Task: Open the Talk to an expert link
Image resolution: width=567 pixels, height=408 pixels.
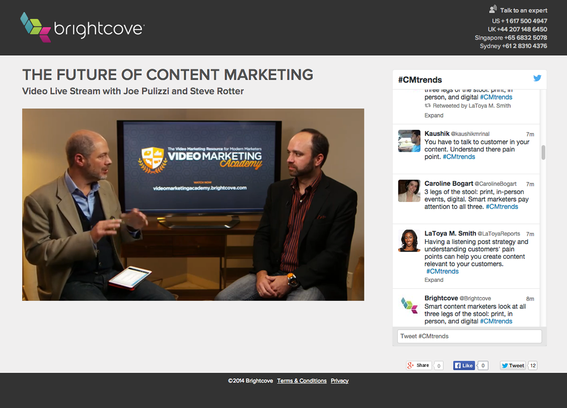Action: (x=518, y=10)
